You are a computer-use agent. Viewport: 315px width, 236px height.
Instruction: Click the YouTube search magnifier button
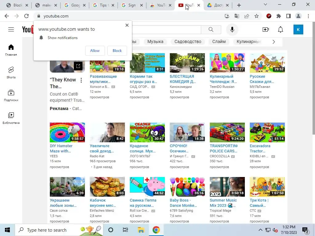tap(211, 30)
